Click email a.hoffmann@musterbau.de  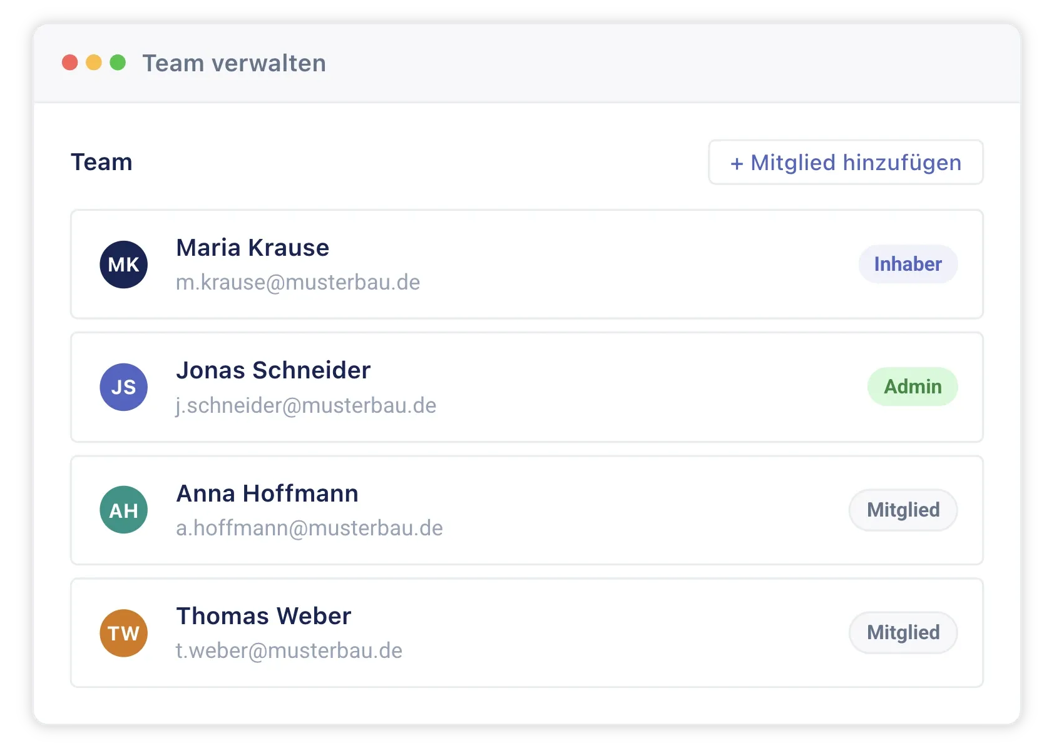309,528
